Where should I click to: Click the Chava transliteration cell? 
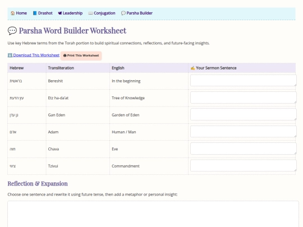(78, 149)
